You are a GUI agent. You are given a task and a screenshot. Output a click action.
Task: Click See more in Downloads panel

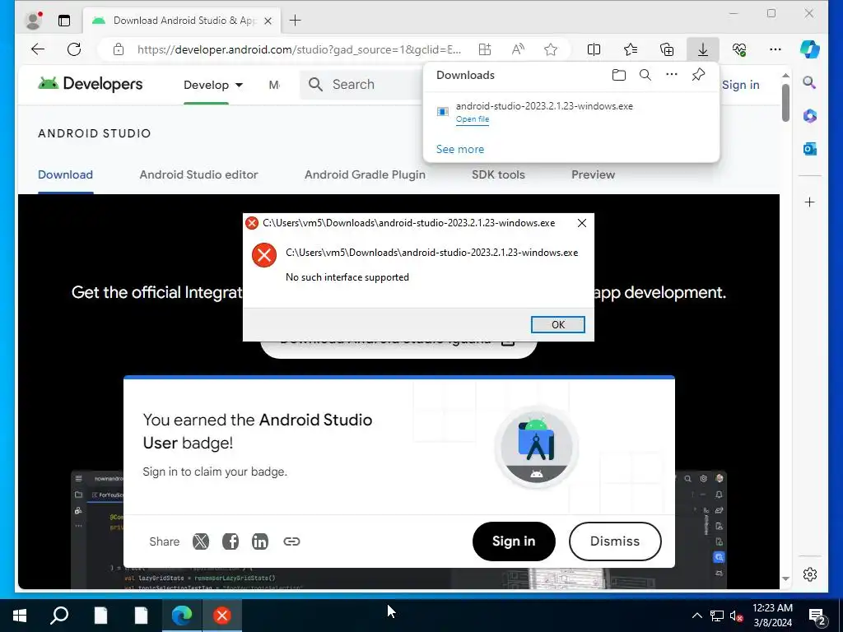click(460, 150)
